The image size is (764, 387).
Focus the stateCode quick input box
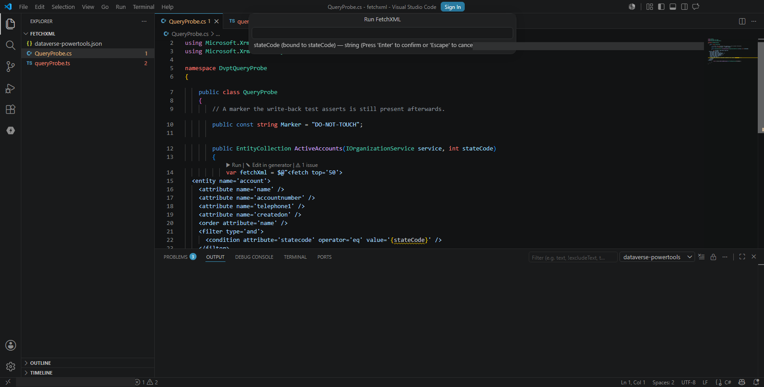(x=382, y=33)
